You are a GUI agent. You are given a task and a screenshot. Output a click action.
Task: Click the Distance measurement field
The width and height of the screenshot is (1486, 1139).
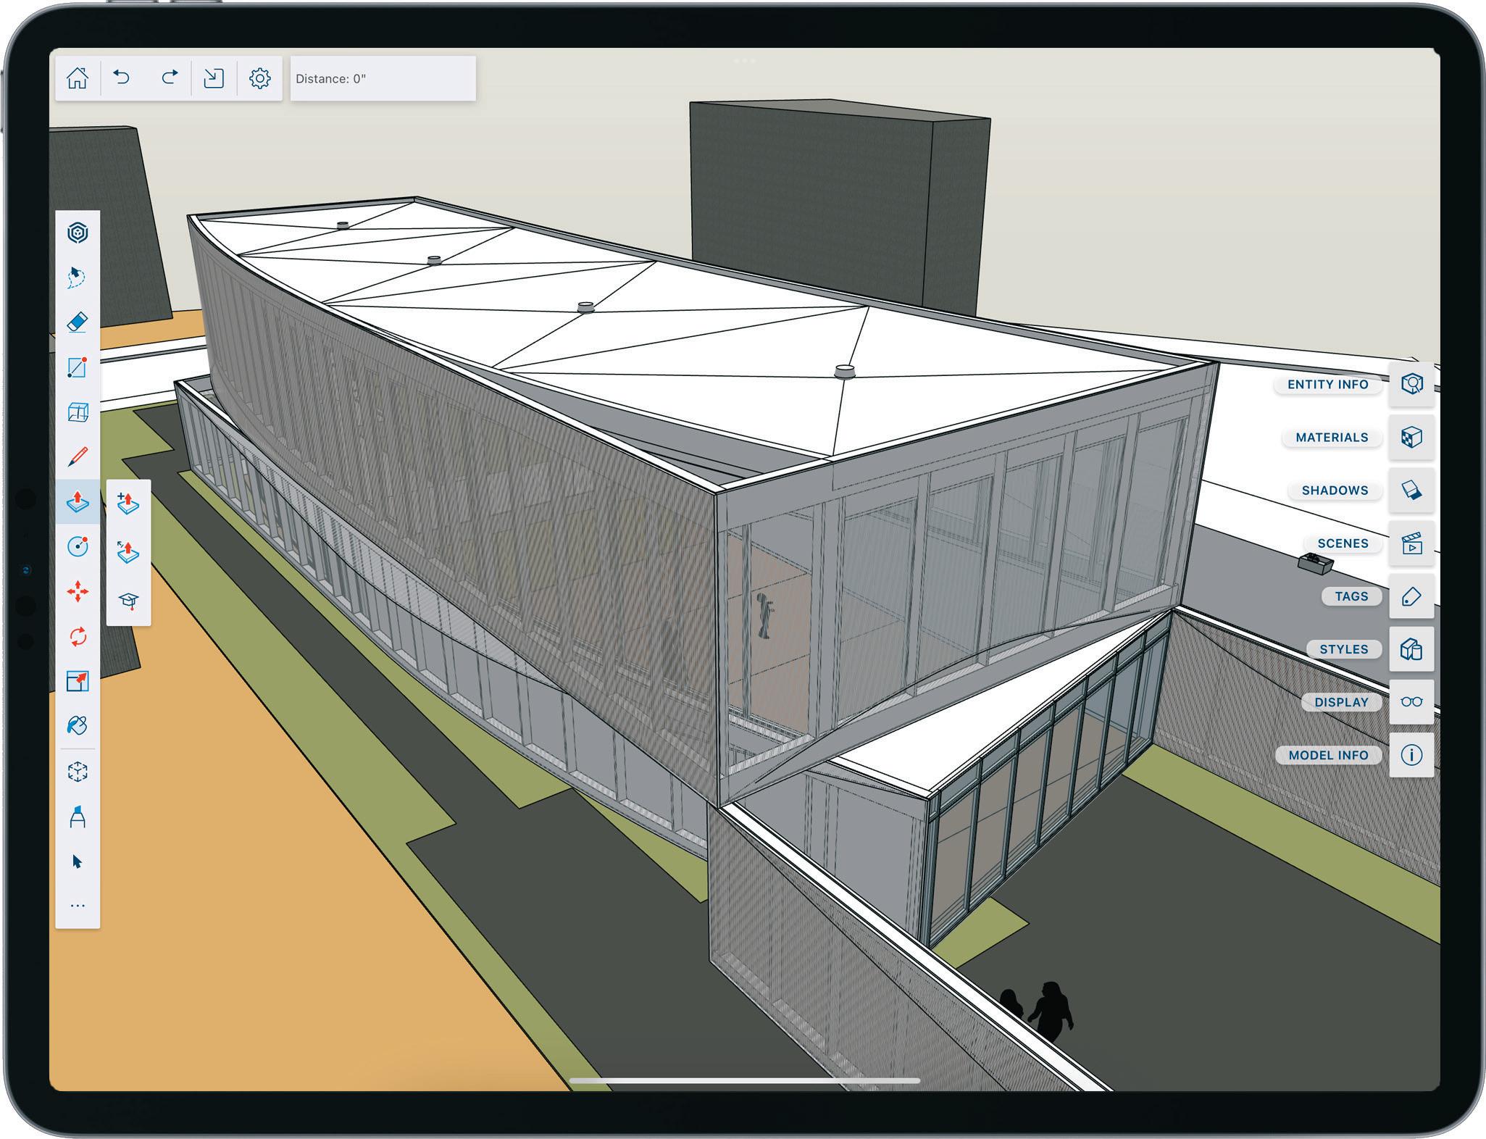(x=383, y=78)
